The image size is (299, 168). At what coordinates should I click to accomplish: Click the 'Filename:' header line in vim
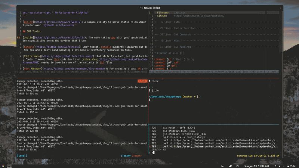point(217,13)
